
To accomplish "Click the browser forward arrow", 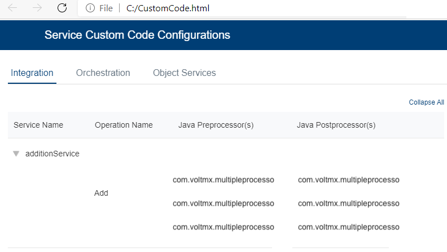I will coord(37,8).
